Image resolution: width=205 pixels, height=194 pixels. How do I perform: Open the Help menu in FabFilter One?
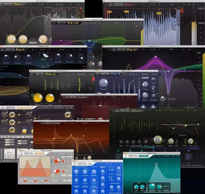pyautogui.click(x=120, y=164)
